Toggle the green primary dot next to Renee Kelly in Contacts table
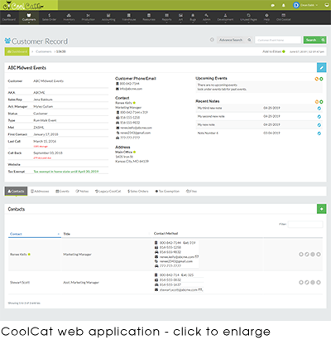Viewport: 331px width, 340px height. [29, 255]
